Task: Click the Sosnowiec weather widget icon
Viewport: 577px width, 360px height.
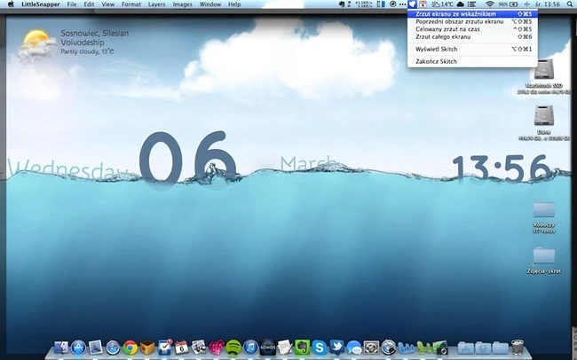Action: pos(36,45)
